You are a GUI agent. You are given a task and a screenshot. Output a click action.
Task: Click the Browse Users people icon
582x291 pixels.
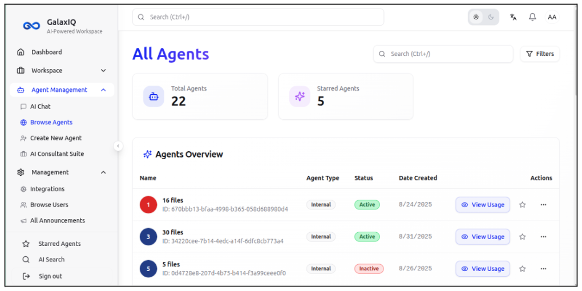coord(23,205)
